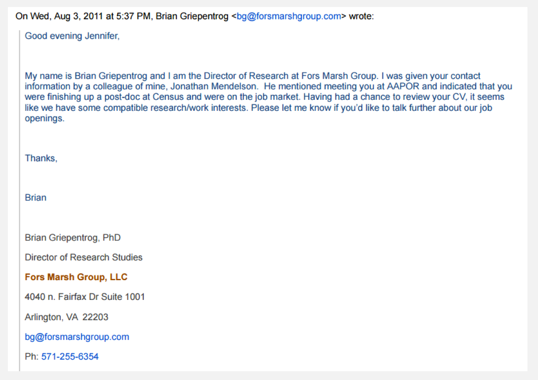Click the word "openings." ending the paragraph
The image size is (538, 380).
[44, 119]
